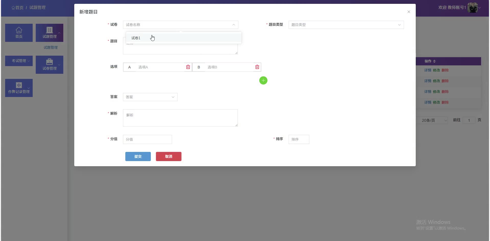Click the 选项A input field
The height and width of the screenshot is (241, 490).
click(160, 67)
